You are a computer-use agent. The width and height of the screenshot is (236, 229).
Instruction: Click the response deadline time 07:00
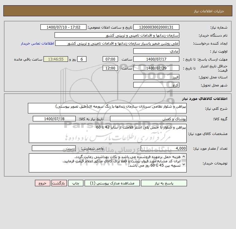click(x=110, y=59)
